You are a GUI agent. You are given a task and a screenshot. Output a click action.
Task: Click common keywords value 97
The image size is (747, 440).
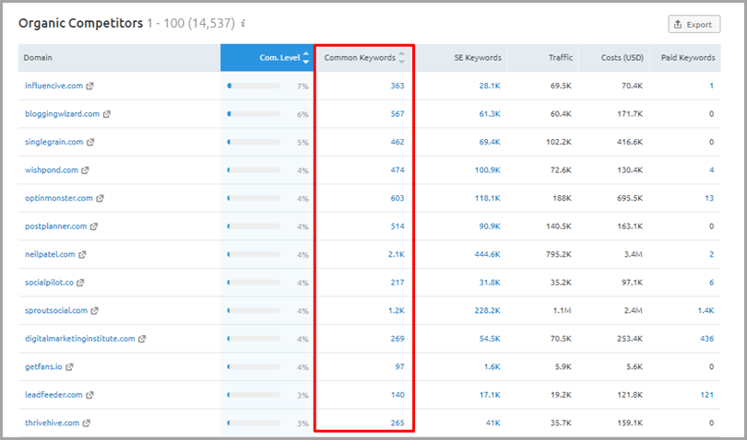[399, 366]
